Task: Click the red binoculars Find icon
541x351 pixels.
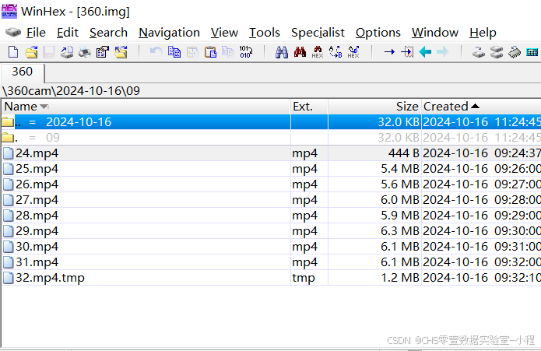Action: click(300, 52)
